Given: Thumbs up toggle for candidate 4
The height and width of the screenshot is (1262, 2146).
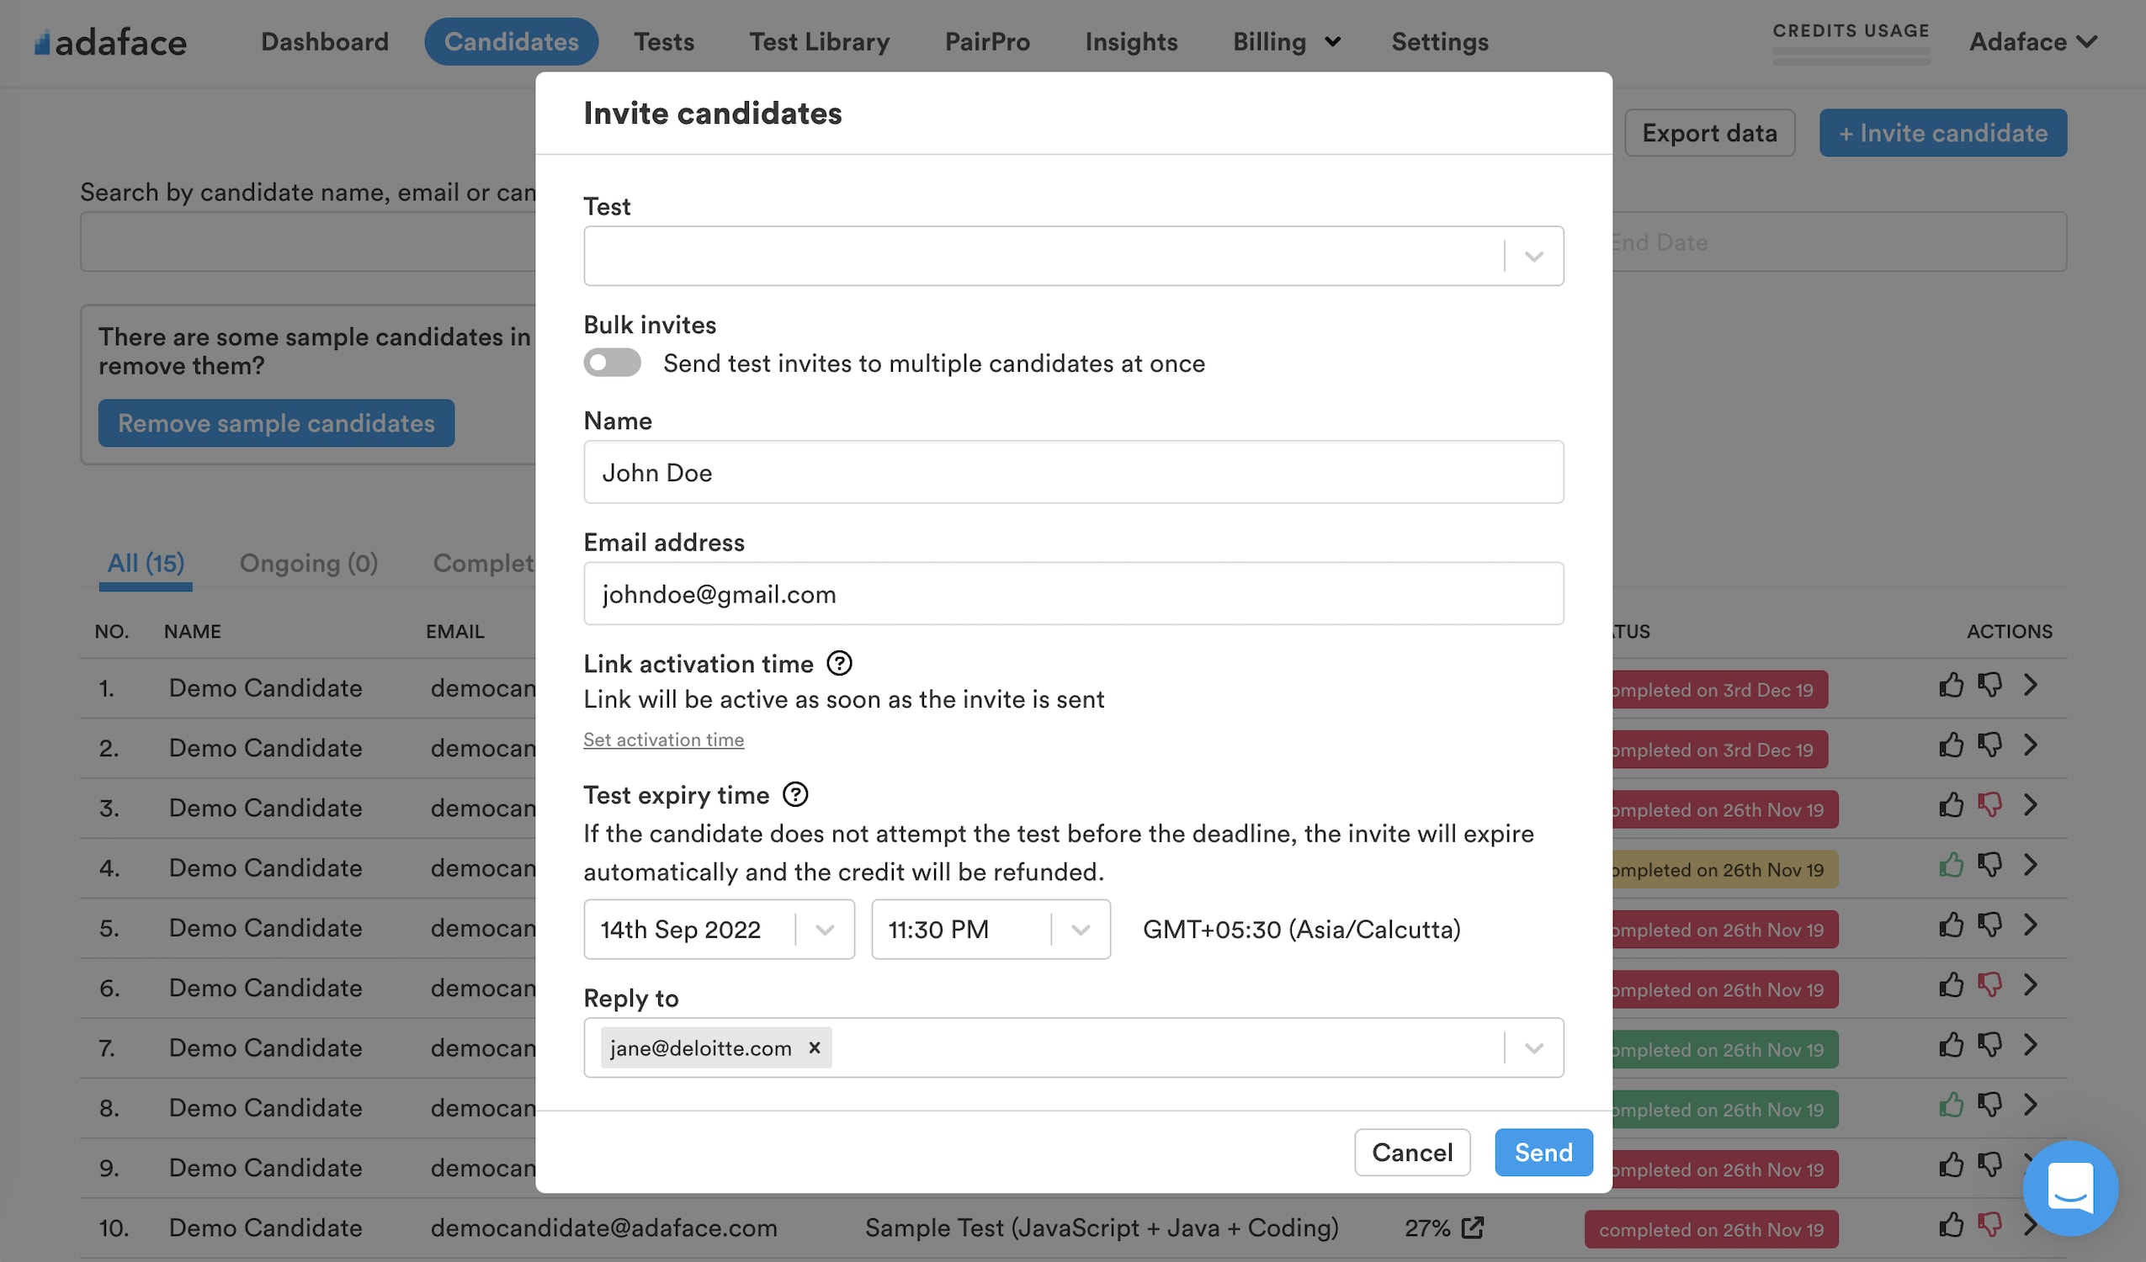Looking at the screenshot, I should pyautogui.click(x=1950, y=865).
